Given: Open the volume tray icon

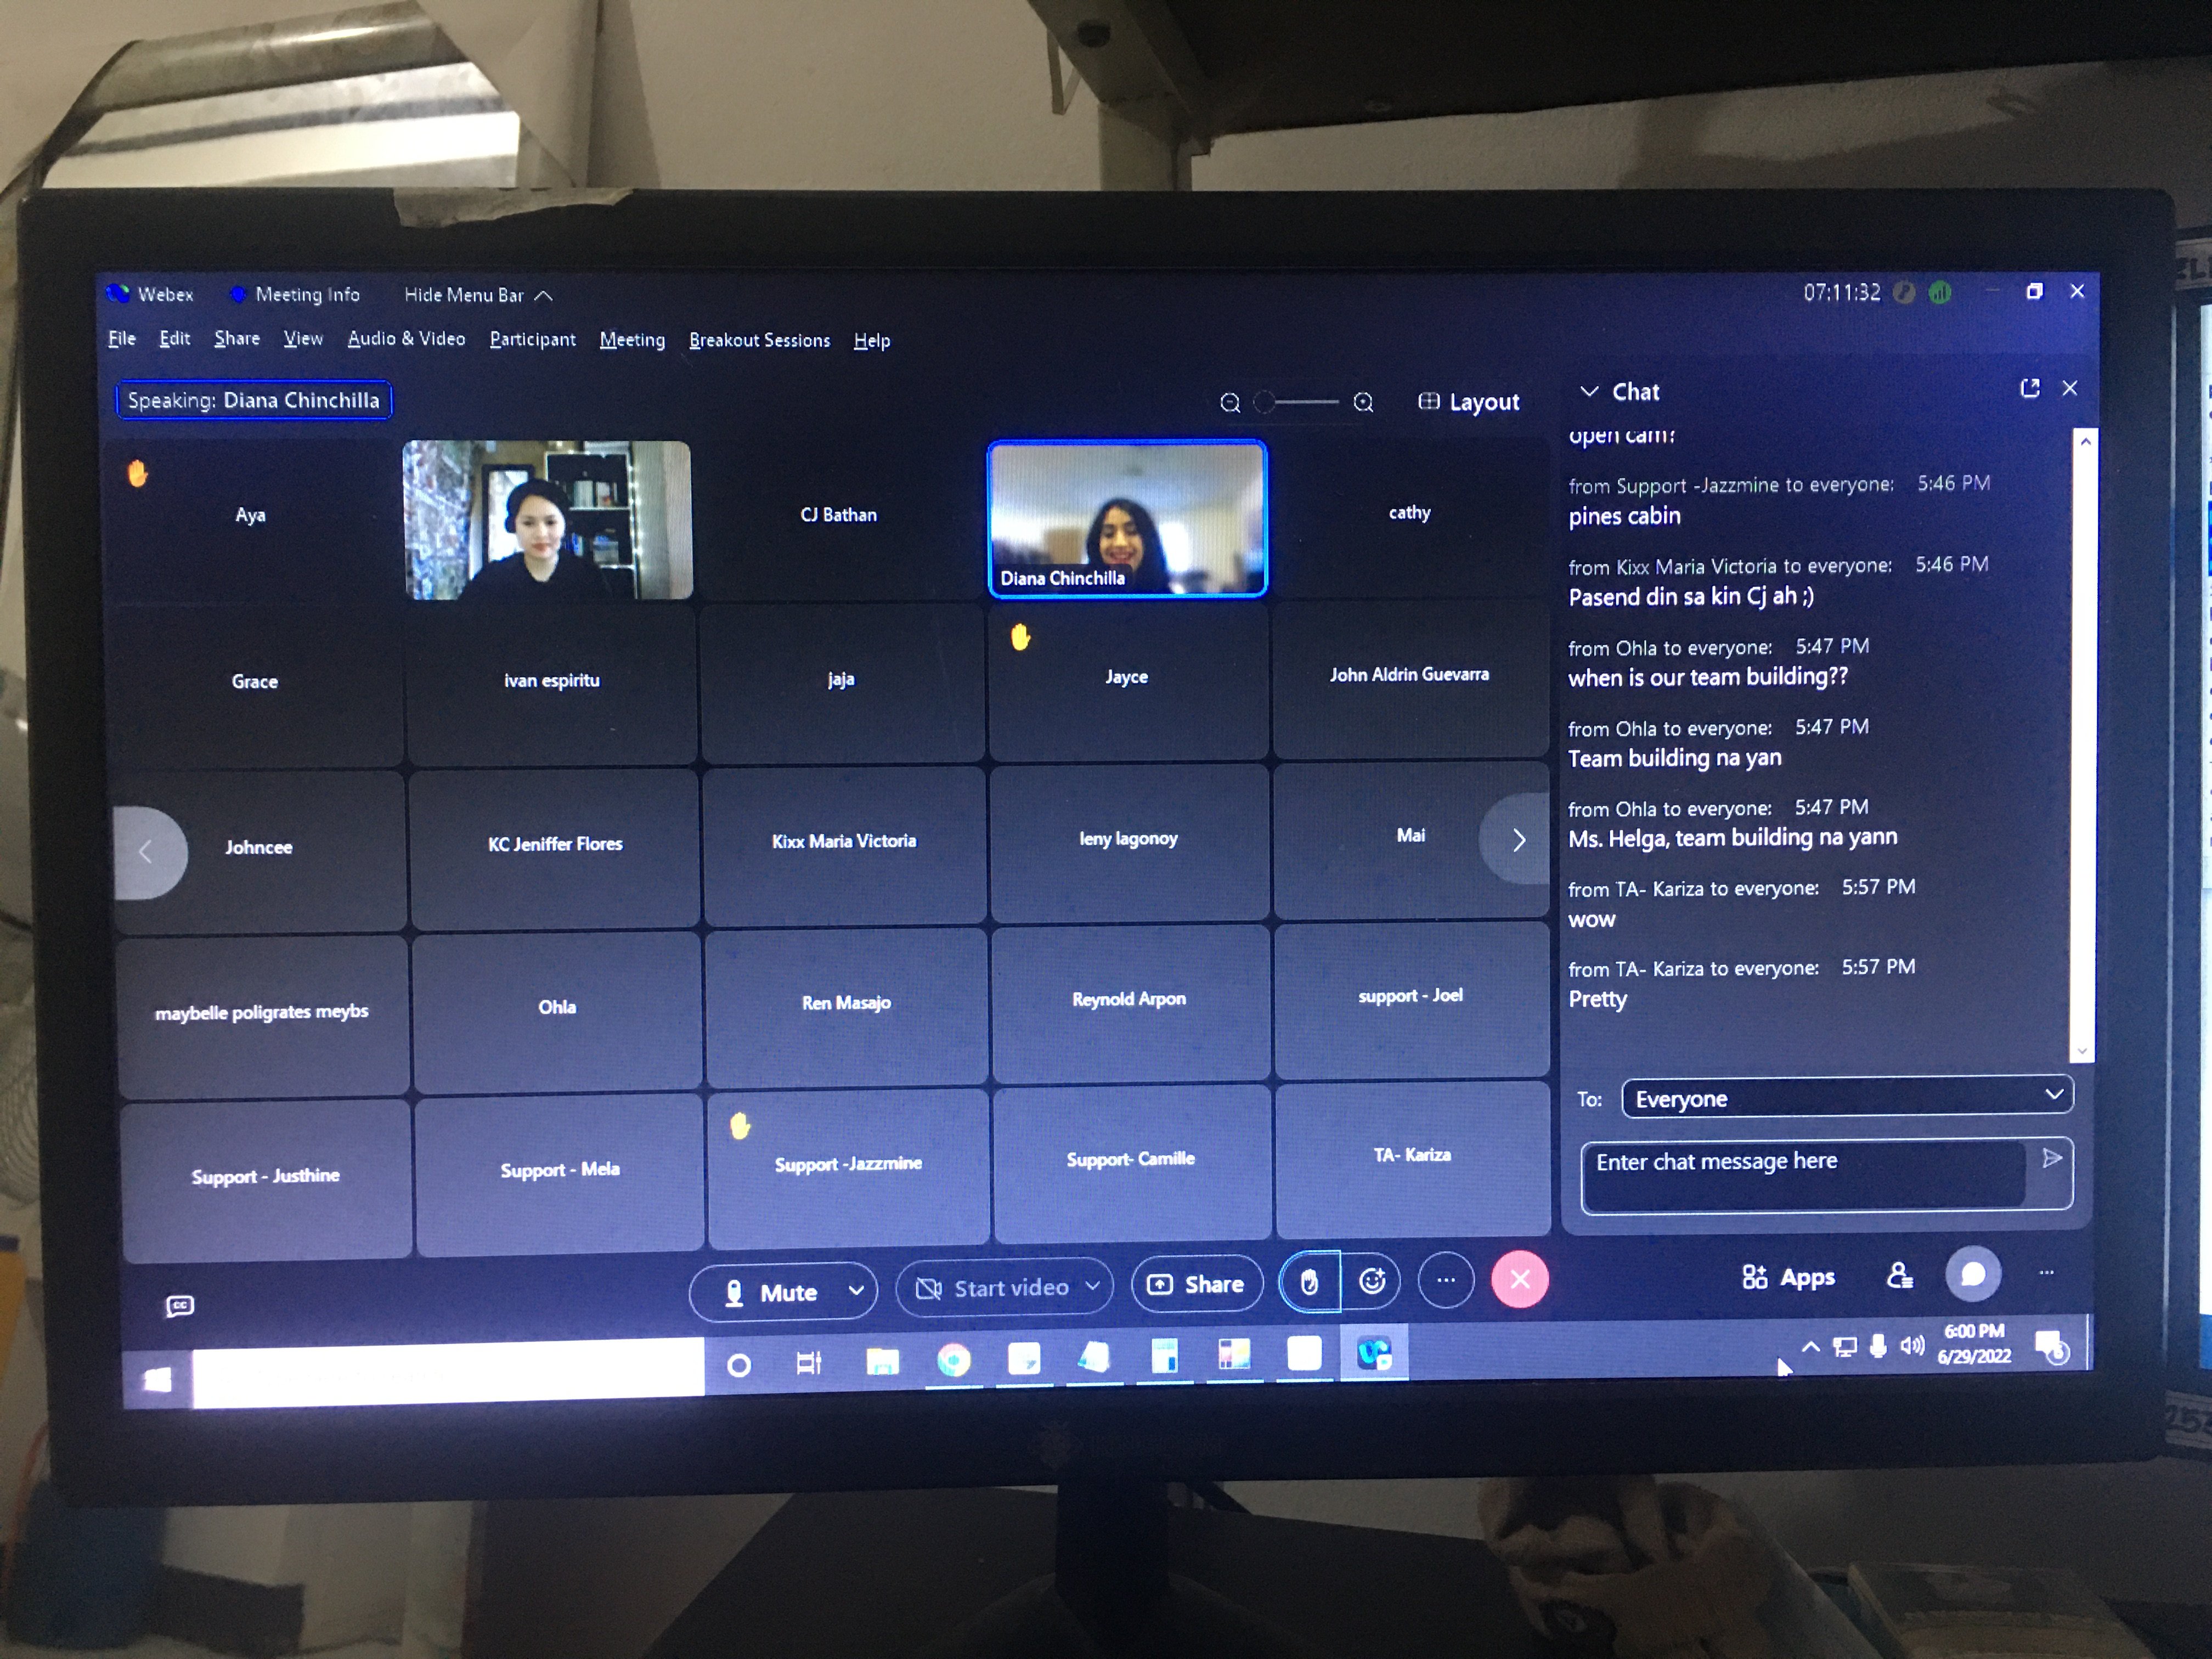Looking at the screenshot, I should [x=1912, y=1345].
